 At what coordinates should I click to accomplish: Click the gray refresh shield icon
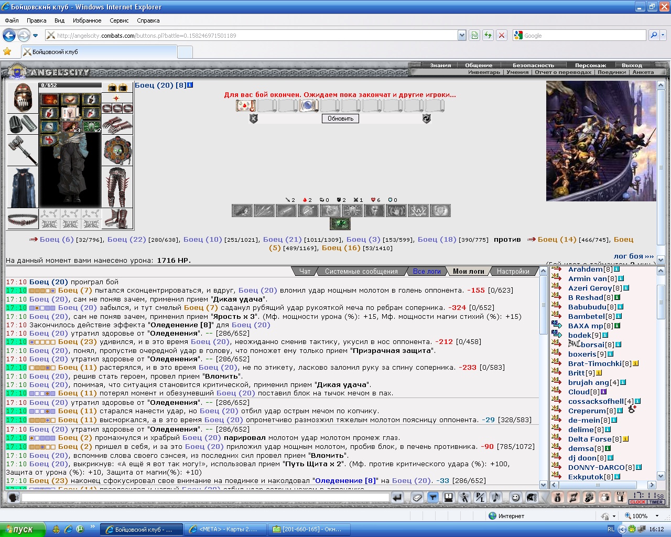pyautogui.click(x=427, y=119)
